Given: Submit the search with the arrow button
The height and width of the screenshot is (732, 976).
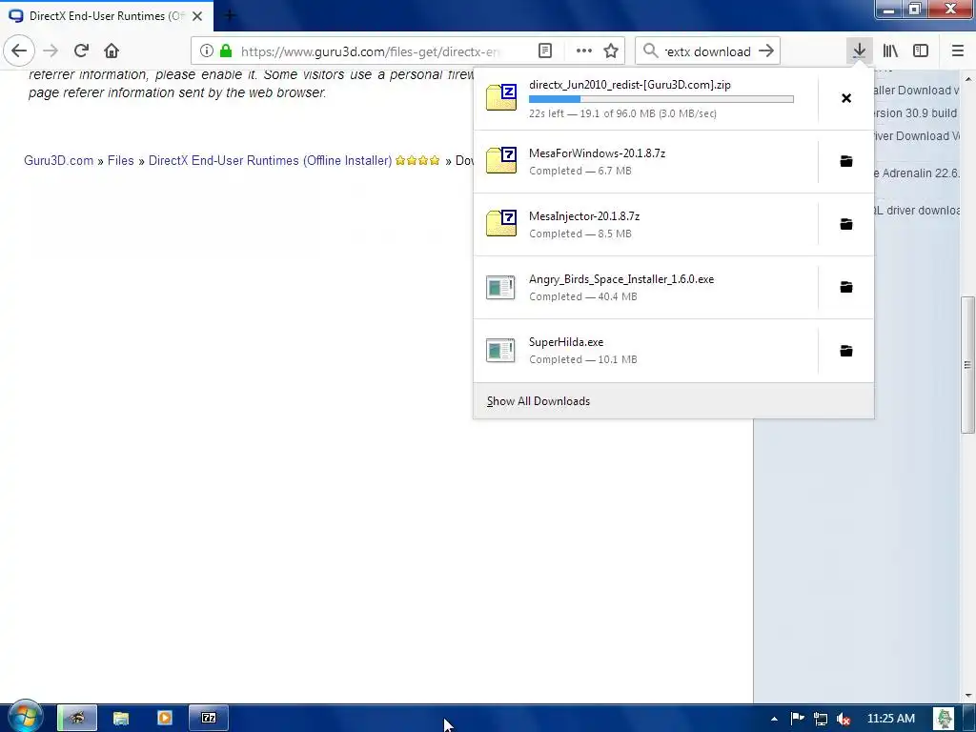Looking at the screenshot, I should [x=766, y=51].
